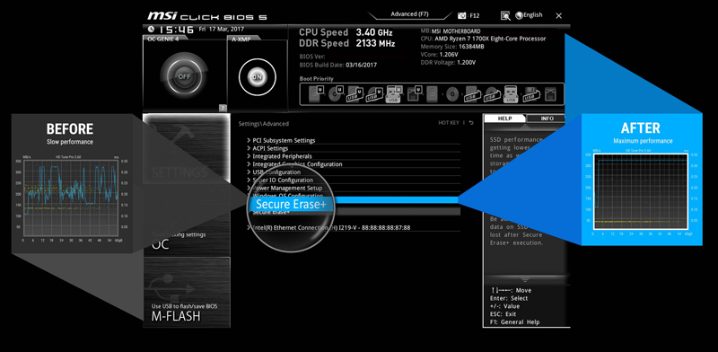Viewport: 718px width, 352px height.
Task: Select the HELP tab
Action: pyautogui.click(x=505, y=119)
